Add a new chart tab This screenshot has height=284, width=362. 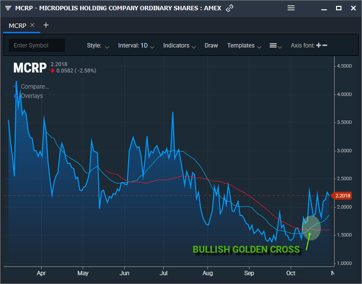(46, 25)
